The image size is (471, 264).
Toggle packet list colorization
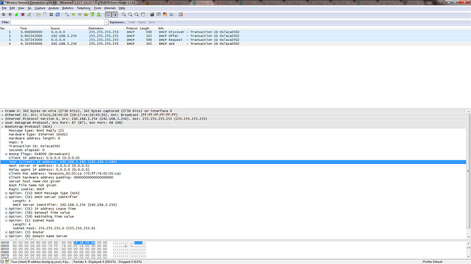tap(108, 14)
